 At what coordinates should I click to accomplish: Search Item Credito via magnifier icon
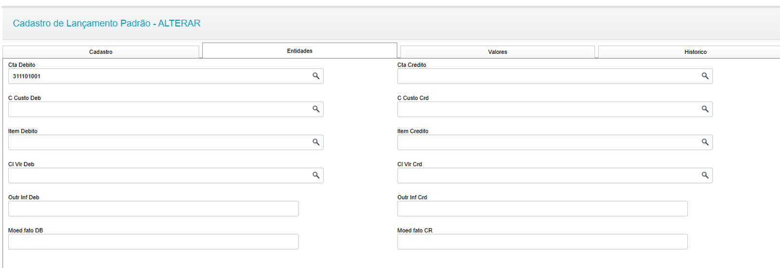pyautogui.click(x=705, y=142)
